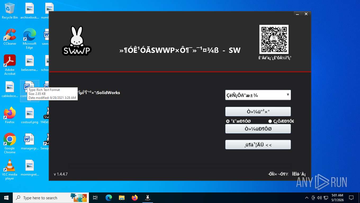Screen dimensions: 360x203
Task: Open File Explorer from taskbar
Action: [121, 198]
